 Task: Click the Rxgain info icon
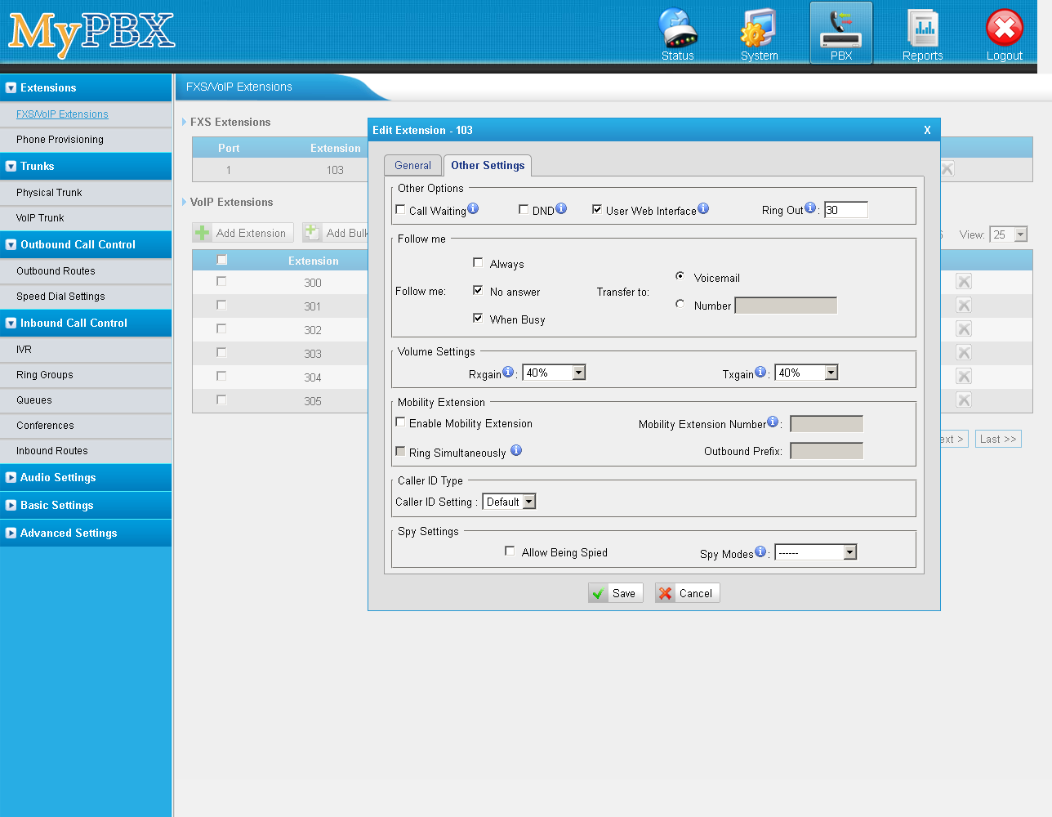tap(508, 372)
